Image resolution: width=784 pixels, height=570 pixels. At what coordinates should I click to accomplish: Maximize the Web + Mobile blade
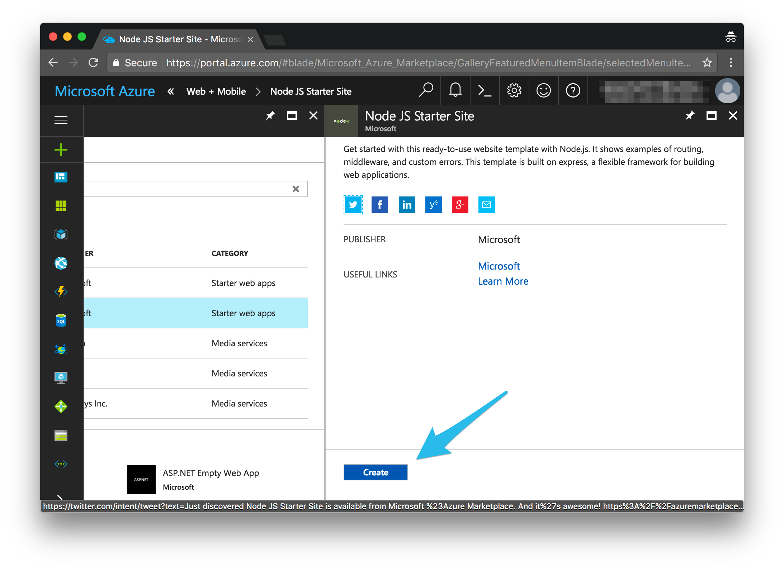[x=292, y=115]
